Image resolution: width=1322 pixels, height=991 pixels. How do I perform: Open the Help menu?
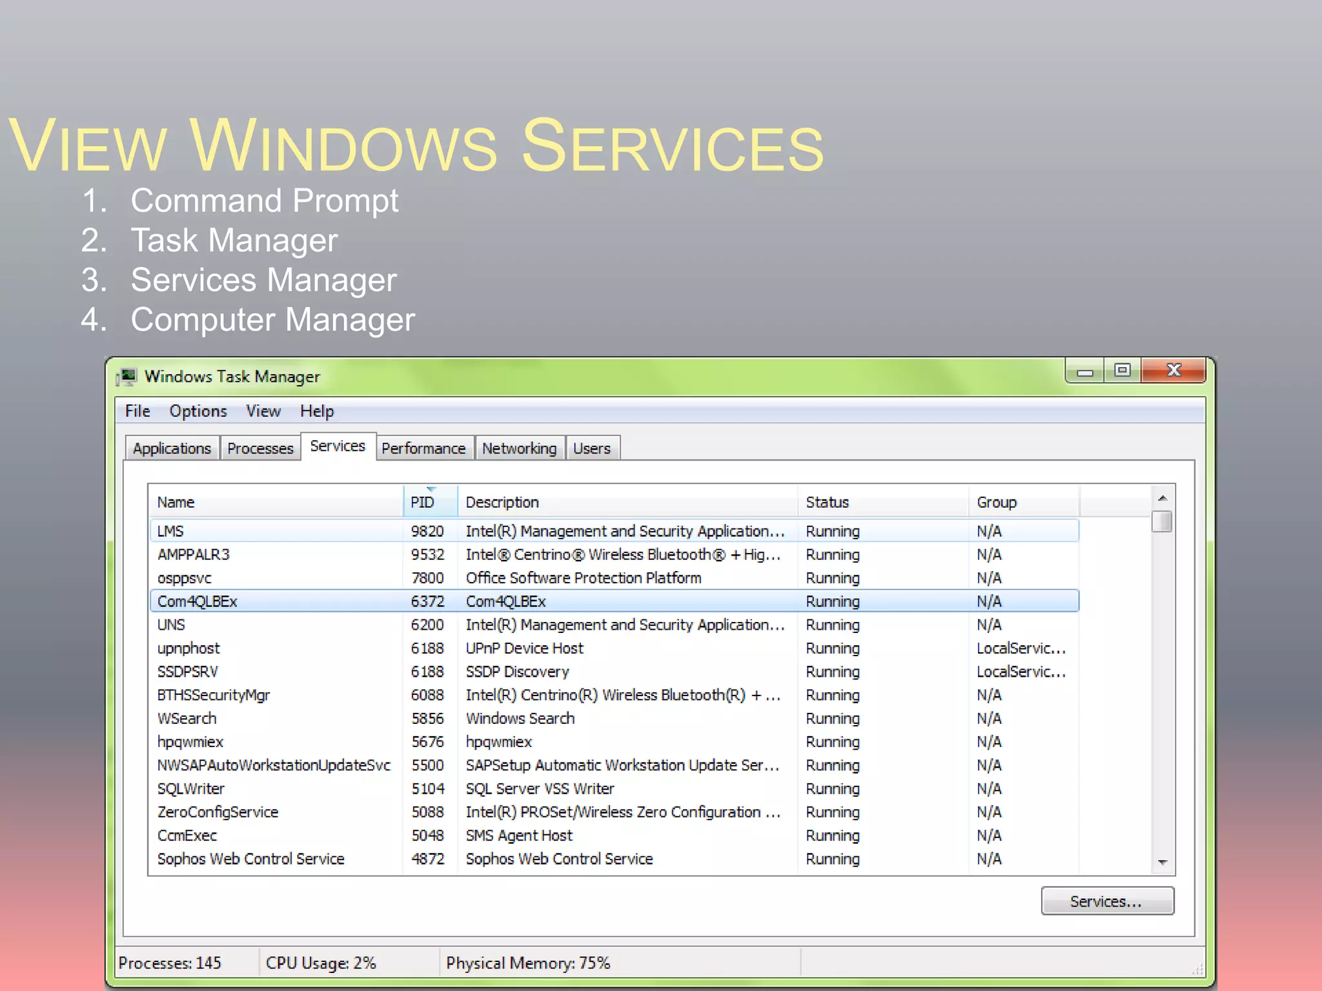317,411
